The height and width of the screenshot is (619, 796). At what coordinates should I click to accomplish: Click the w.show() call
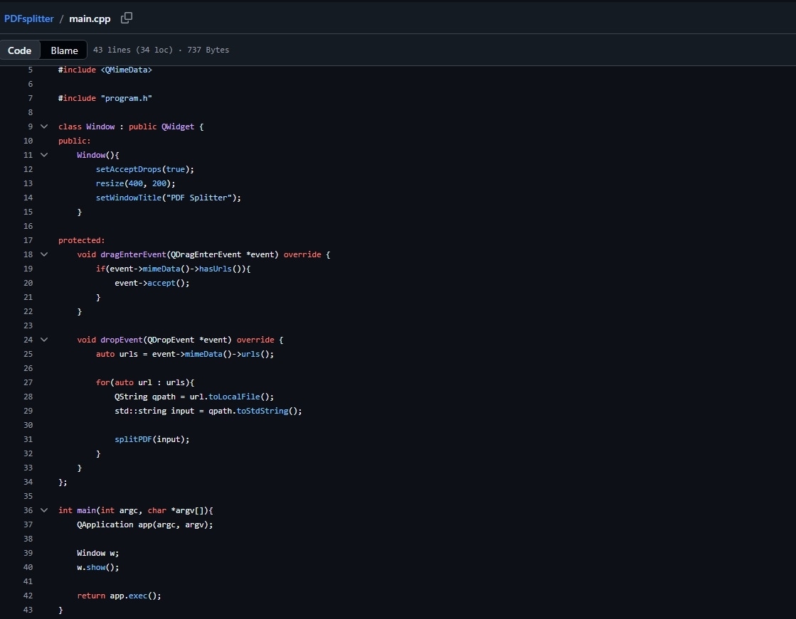tap(98, 566)
